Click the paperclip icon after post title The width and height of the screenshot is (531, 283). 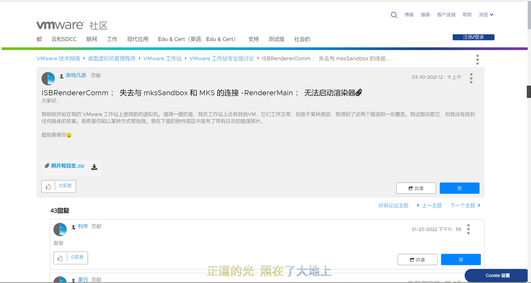click(x=359, y=92)
